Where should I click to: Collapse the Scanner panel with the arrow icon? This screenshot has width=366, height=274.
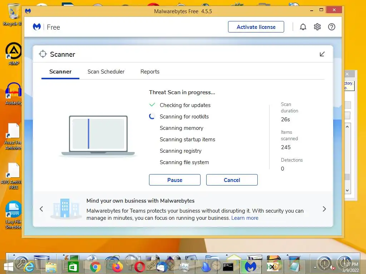322,54
